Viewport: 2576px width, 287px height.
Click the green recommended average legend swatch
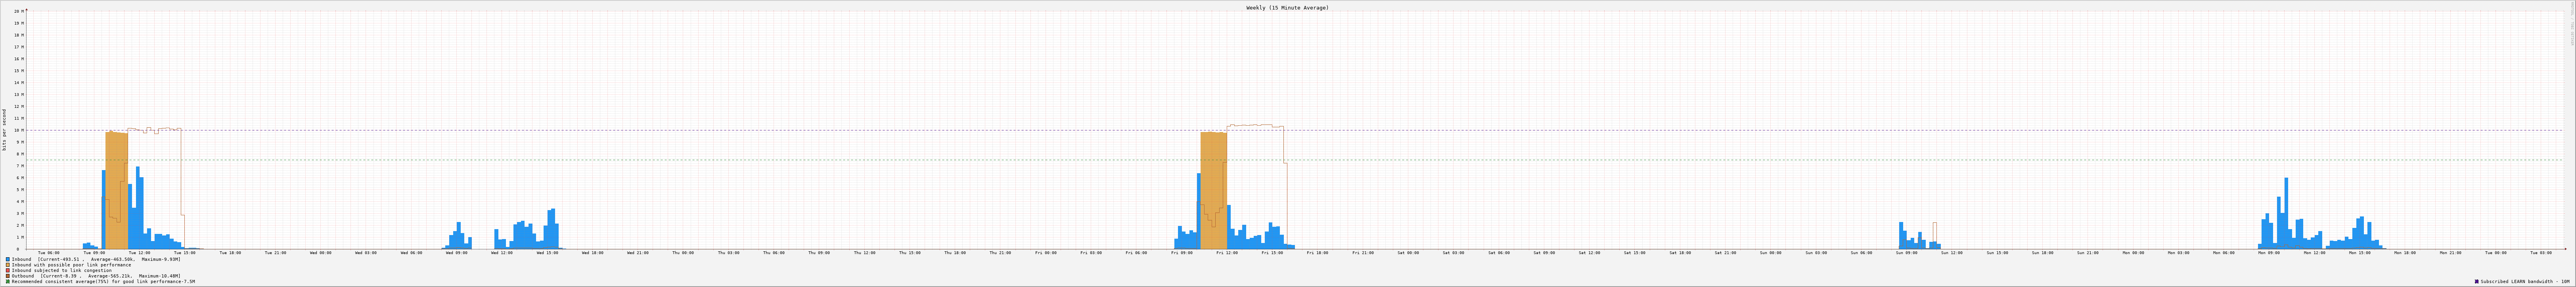tap(8, 282)
